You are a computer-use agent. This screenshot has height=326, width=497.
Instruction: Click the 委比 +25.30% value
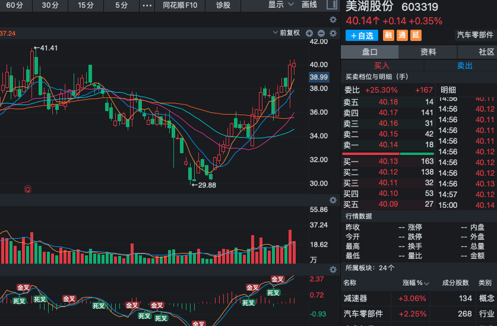[x=381, y=90]
